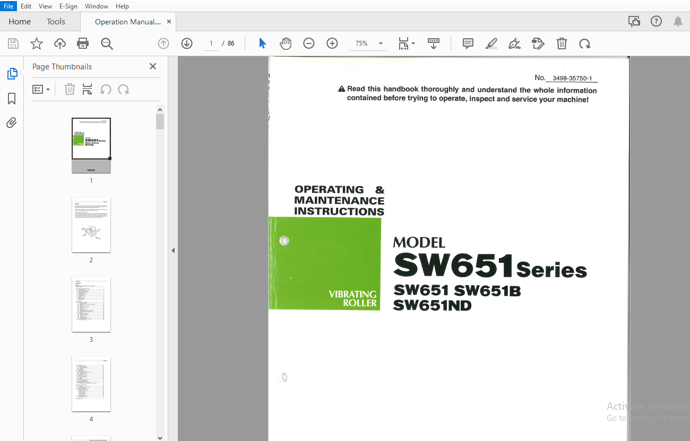
Task: Click 'VIBRATING ROLLER' text on green box
Action: coord(353,298)
